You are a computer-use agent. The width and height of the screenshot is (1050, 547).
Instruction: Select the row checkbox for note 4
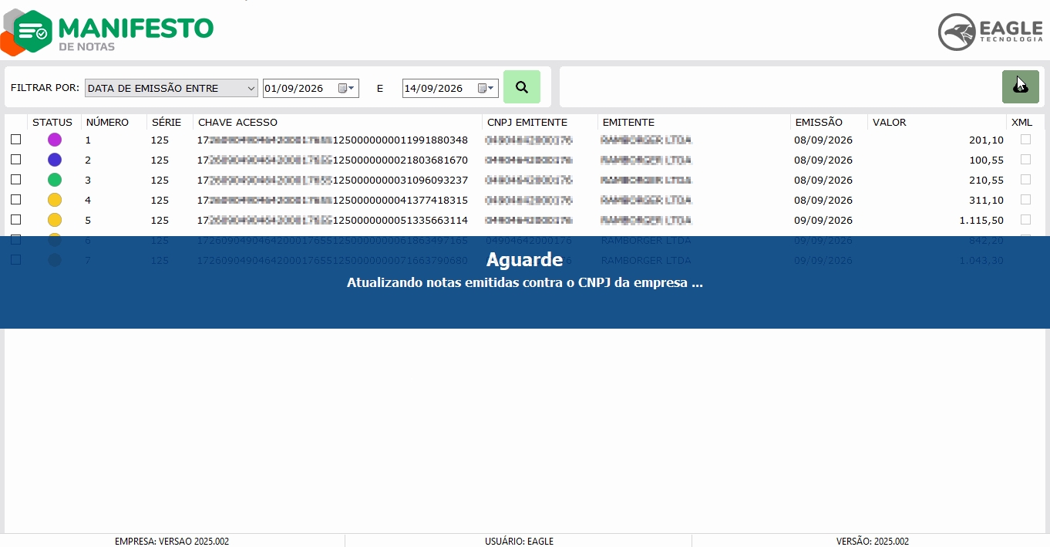(x=15, y=200)
